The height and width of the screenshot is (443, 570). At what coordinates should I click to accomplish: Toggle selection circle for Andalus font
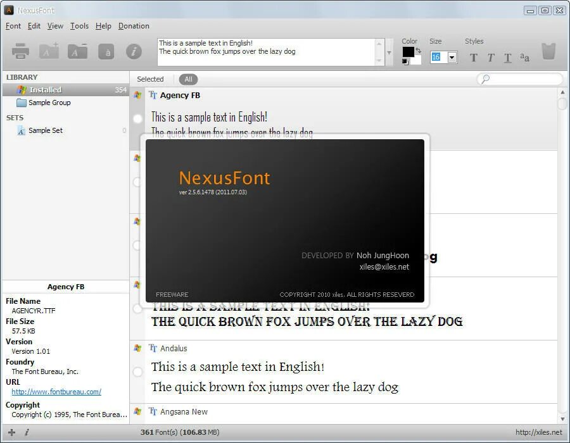click(138, 372)
